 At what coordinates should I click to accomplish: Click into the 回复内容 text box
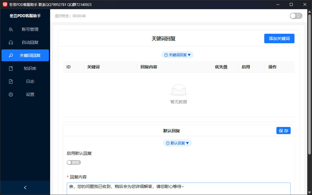point(179,189)
